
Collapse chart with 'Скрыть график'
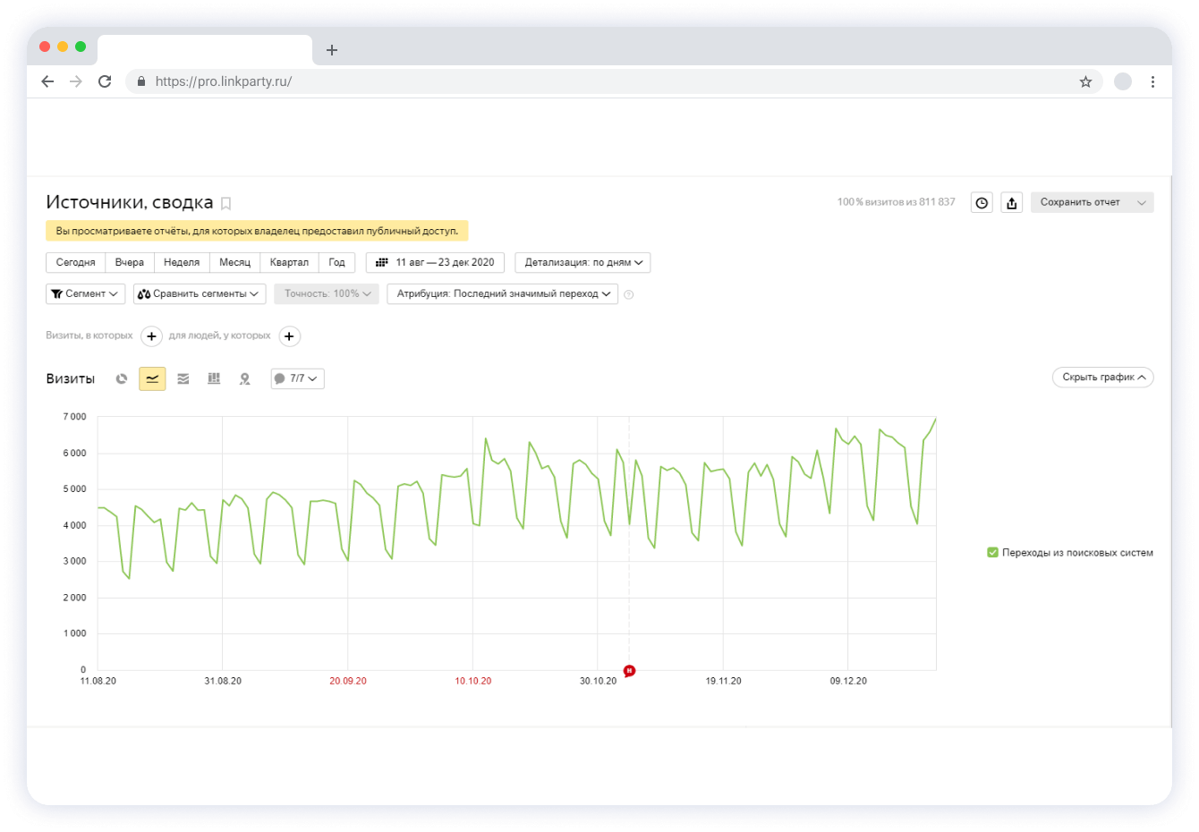pos(1102,378)
